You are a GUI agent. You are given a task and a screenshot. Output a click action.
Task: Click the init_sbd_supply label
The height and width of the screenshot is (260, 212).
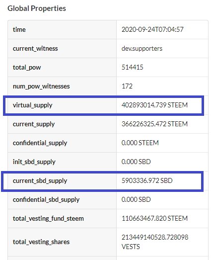(x=34, y=162)
